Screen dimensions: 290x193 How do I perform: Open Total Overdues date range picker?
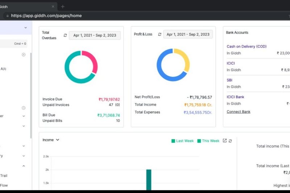coord(95,35)
